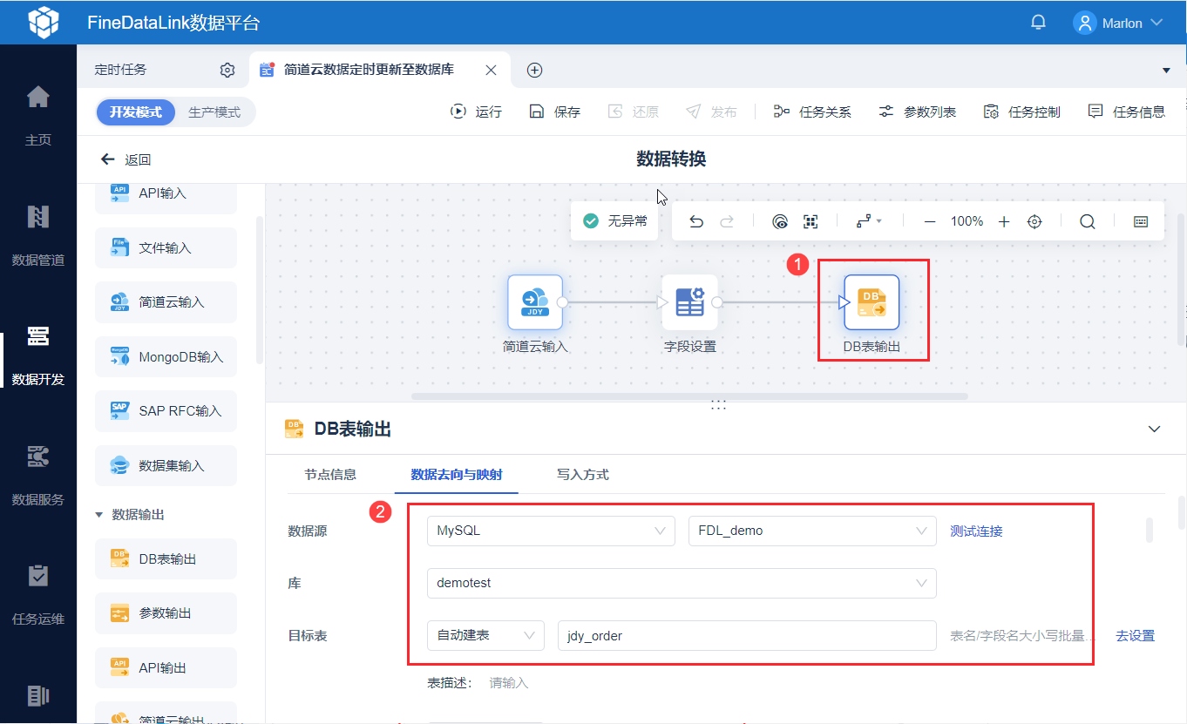This screenshot has width=1187, height=724.
Task: Open the 参数列表
Action: pyautogui.click(x=917, y=112)
